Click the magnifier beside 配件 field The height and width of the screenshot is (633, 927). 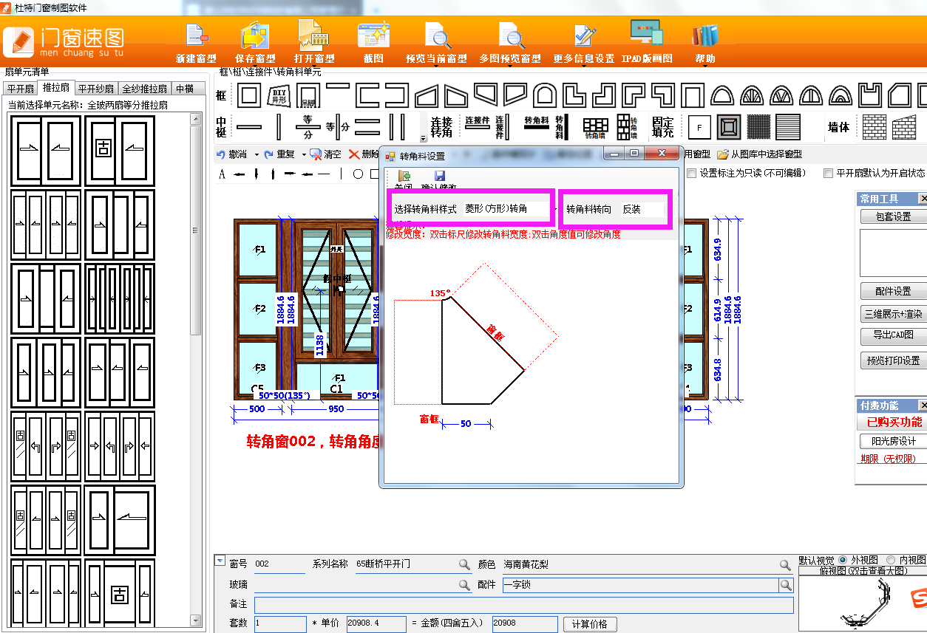point(786,585)
